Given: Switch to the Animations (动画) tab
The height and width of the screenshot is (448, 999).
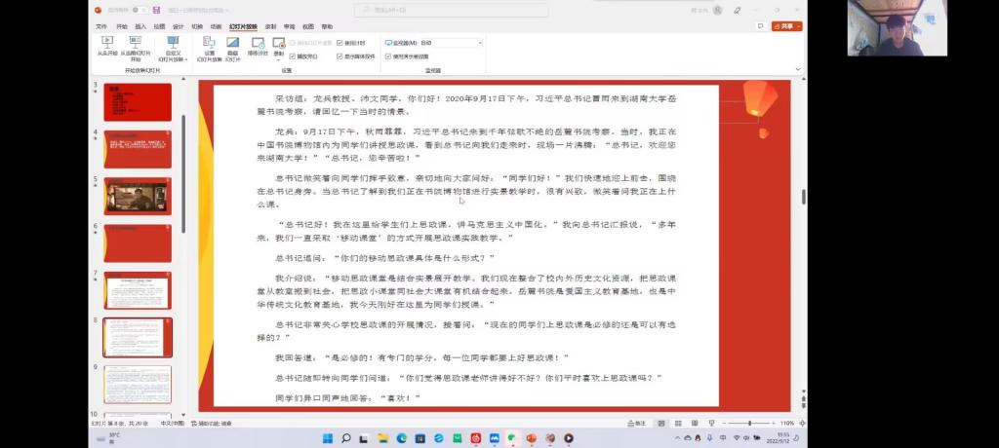Looking at the screenshot, I should [216, 26].
